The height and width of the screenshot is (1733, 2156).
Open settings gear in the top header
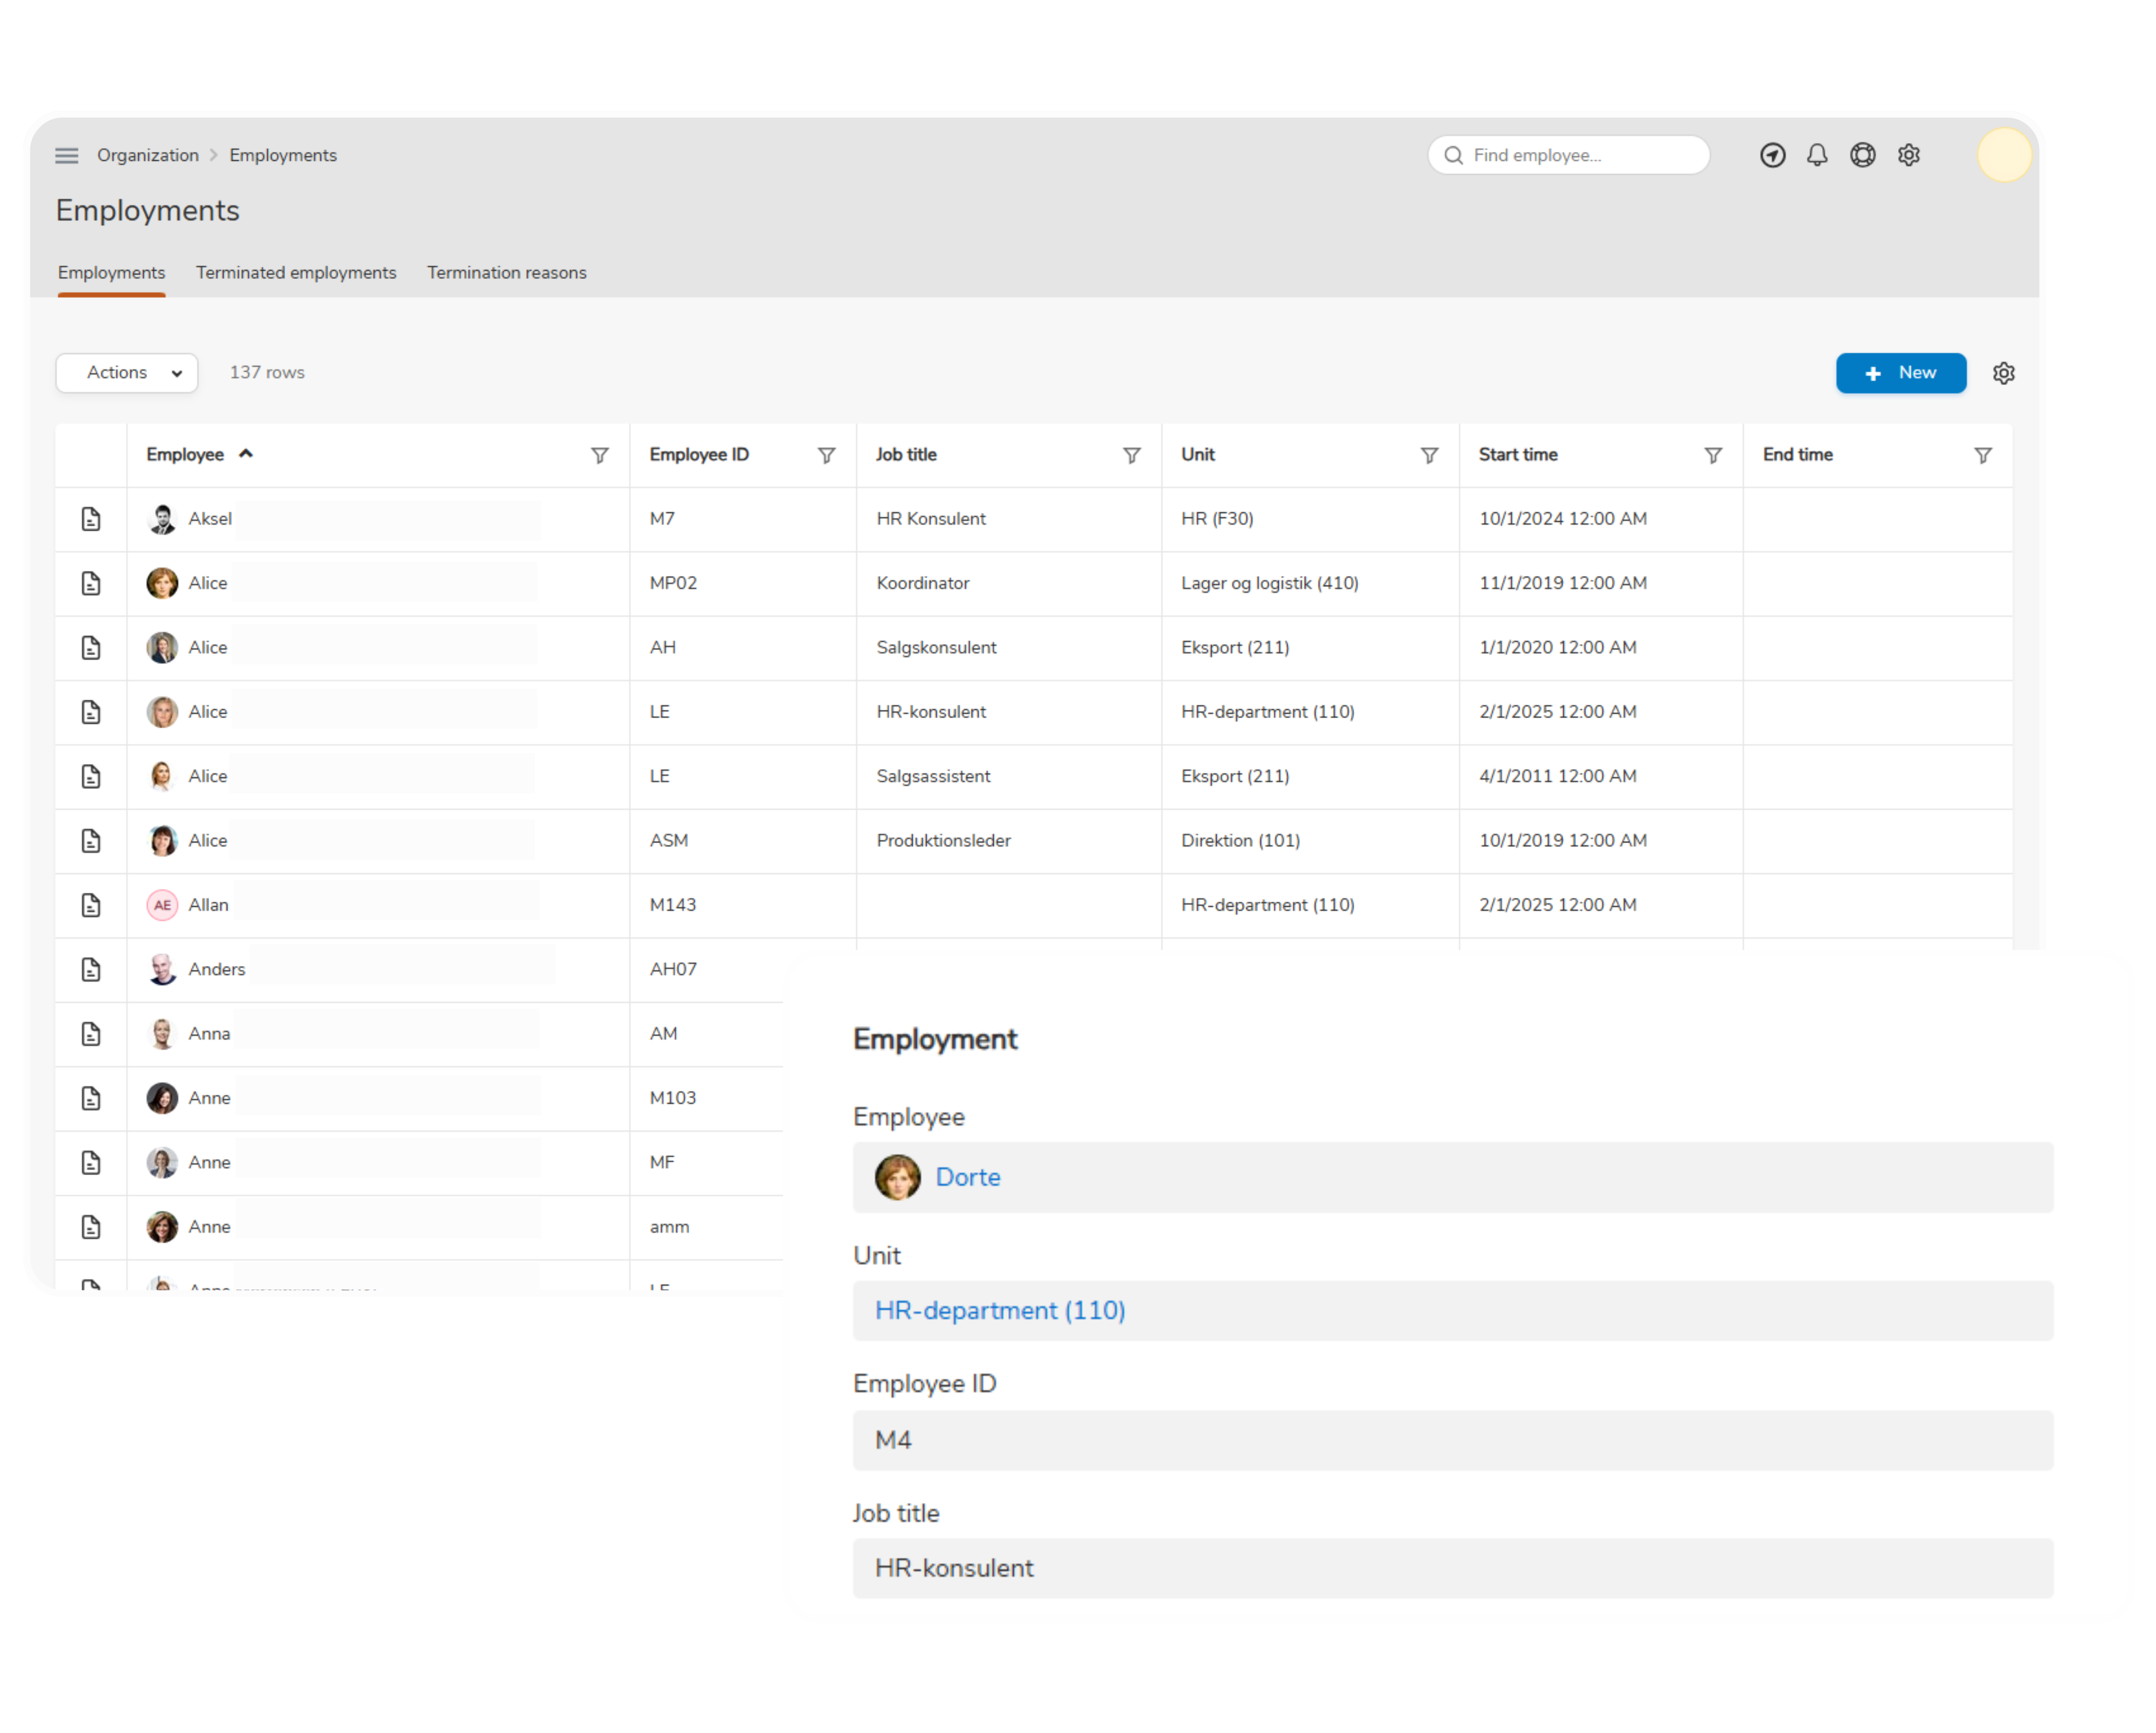(1909, 155)
